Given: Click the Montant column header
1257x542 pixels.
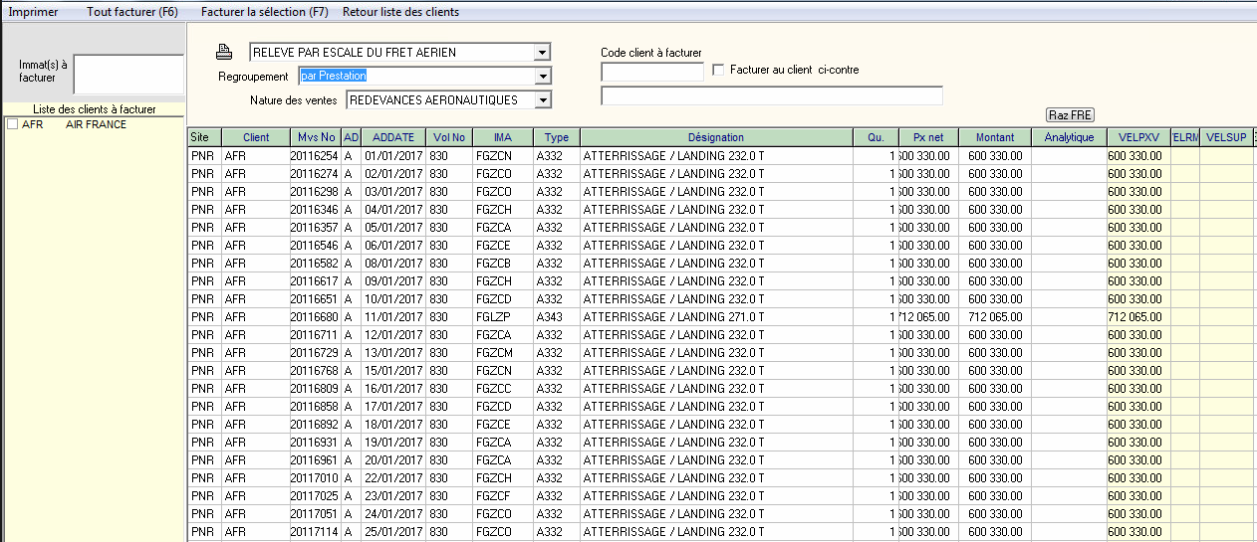Looking at the screenshot, I should (994, 137).
